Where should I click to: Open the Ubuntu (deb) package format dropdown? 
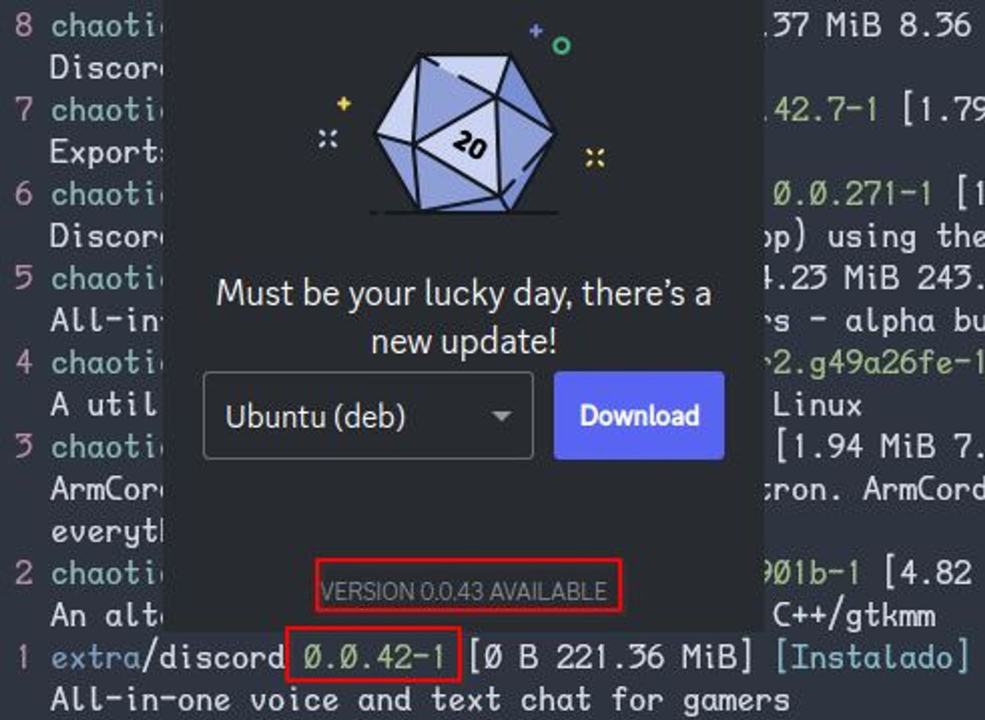(x=368, y=415)
